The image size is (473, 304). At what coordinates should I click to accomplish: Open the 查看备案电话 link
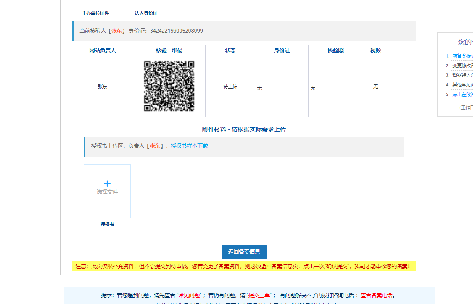click(376, 295)
